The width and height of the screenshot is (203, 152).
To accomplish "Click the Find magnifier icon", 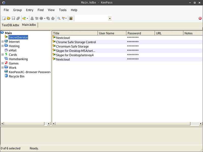I will 59,18.
